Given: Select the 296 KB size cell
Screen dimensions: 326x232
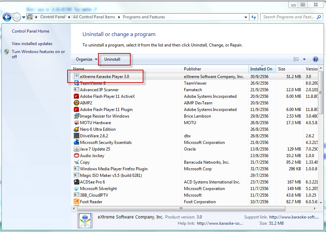Looking at the screenshot, I should click(295, 169).
